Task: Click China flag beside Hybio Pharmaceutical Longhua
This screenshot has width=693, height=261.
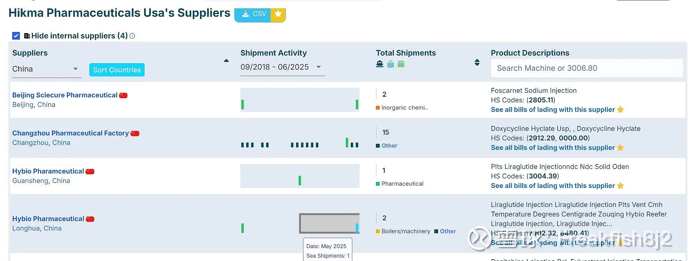Action: pos(90,219)
